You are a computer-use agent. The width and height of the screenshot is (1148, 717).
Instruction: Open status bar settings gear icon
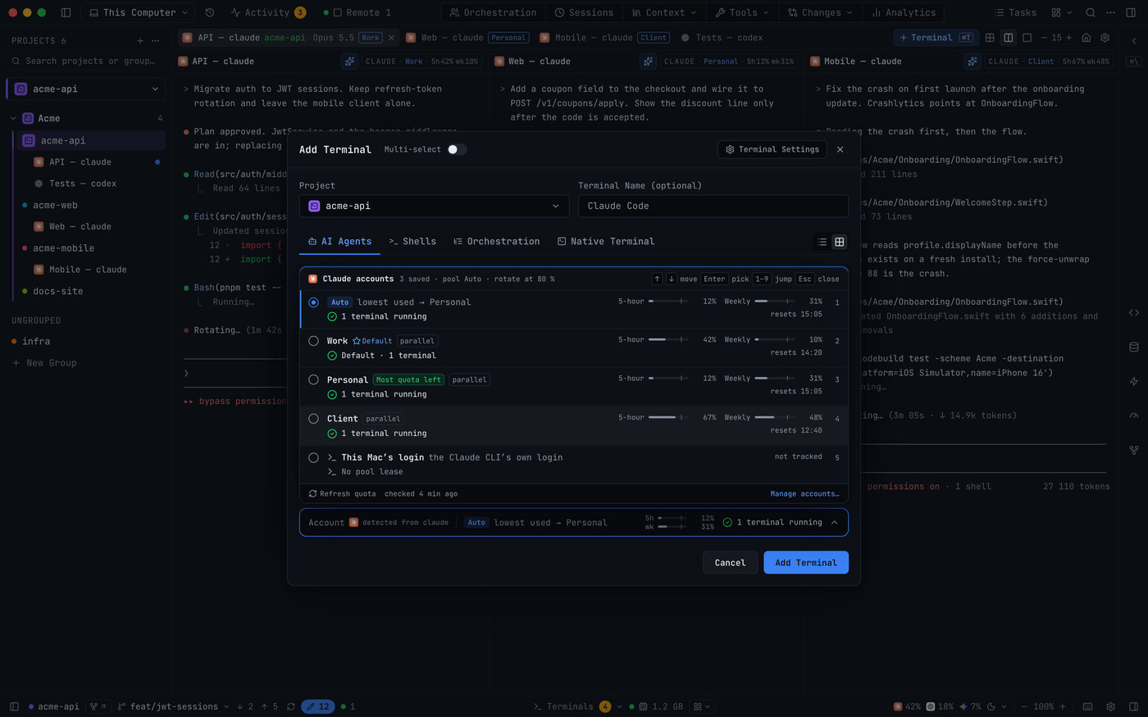click(1110, 706)
